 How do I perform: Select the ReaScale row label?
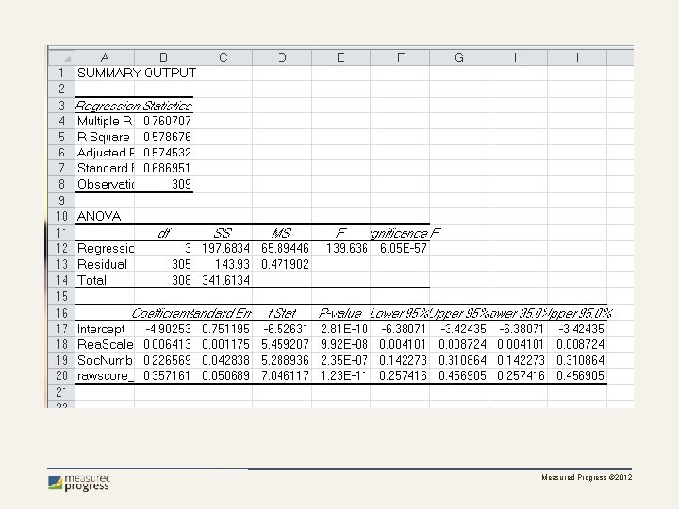[106, 345]
